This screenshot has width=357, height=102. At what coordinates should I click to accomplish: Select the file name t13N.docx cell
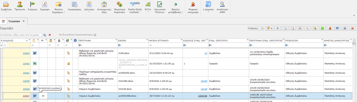[x=133, y=53]
